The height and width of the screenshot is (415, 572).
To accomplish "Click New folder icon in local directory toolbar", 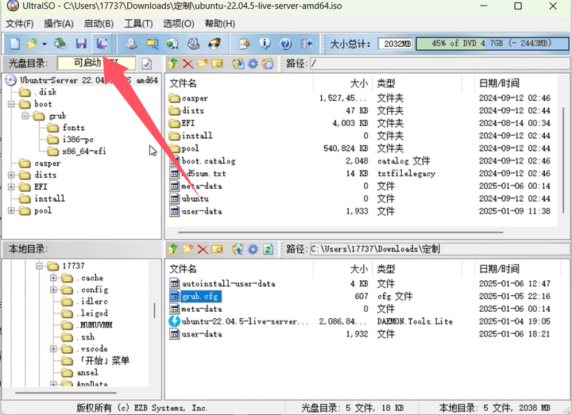I will (x=187, y=249).
